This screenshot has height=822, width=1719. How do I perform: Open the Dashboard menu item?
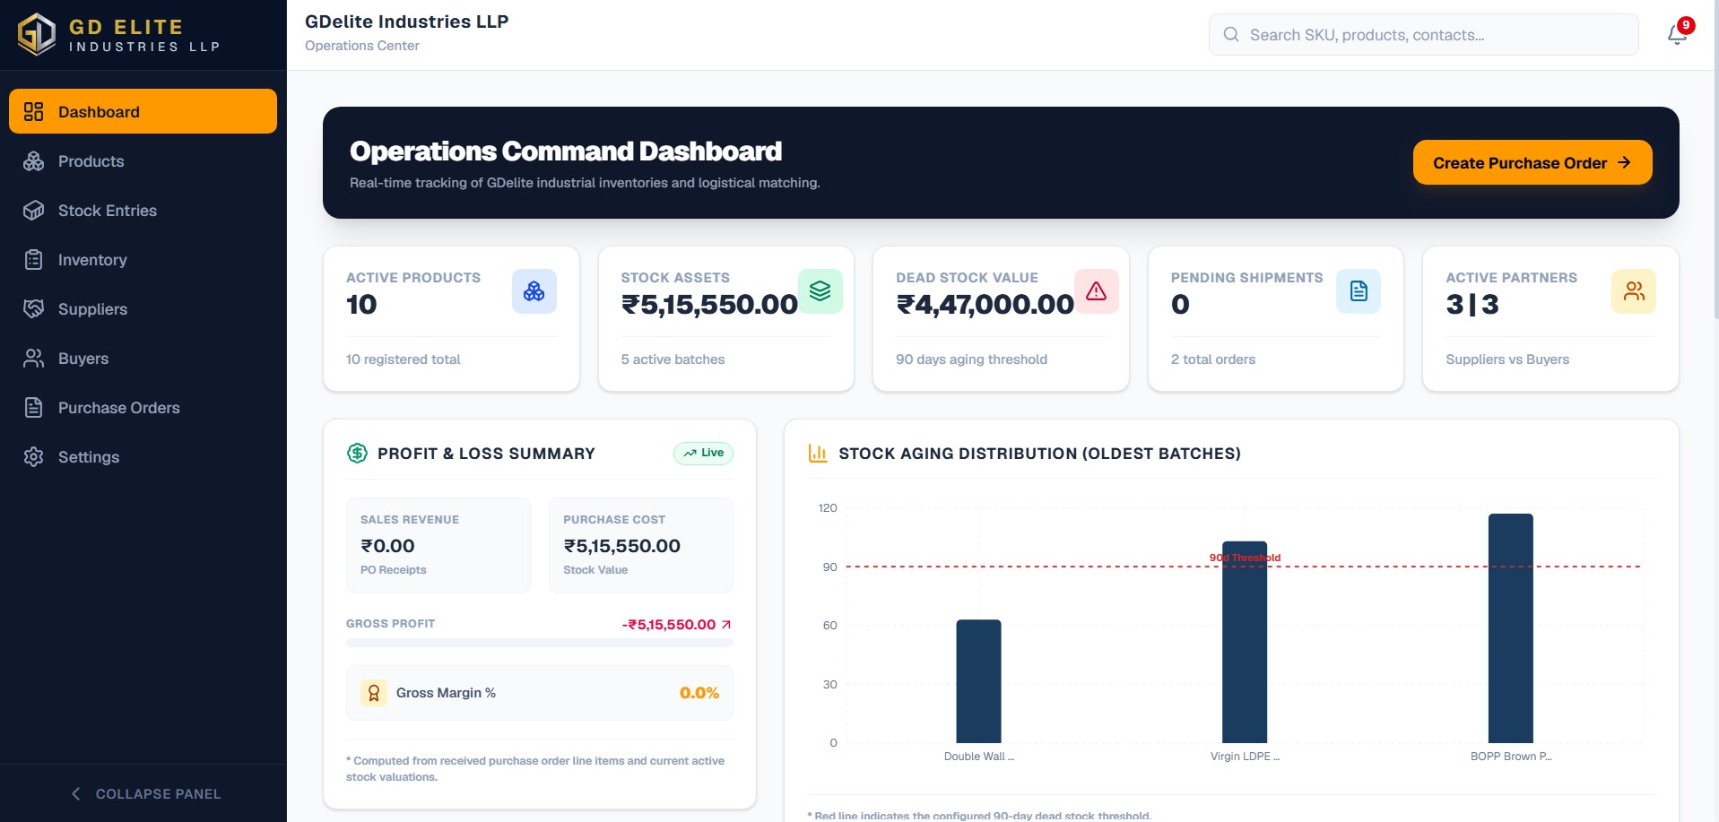point(143,111)
